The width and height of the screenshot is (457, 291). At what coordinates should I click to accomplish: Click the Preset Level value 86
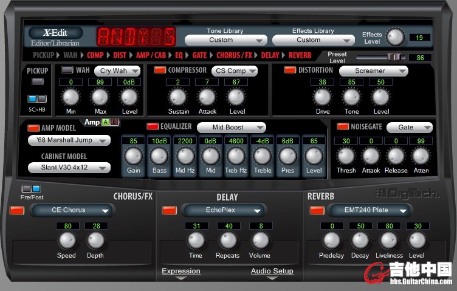pyautogui.click(x=420, y=58)
